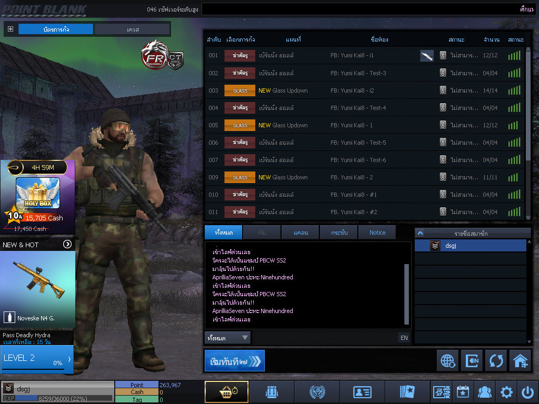
Task: Click the FR CT team emblem
Action: coord(162,55)
